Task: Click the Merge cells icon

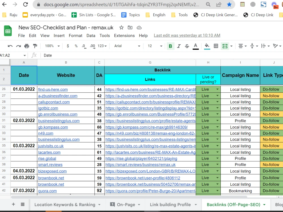Action: (x=225, y=46)
